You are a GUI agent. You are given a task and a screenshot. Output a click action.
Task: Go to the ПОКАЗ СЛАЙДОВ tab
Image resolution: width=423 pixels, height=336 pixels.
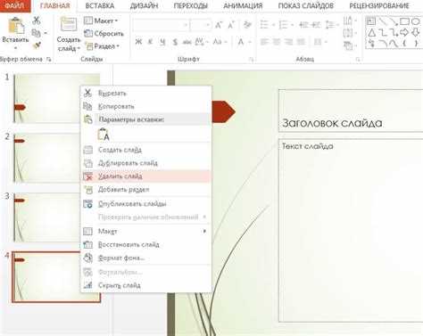pos(306,6)
